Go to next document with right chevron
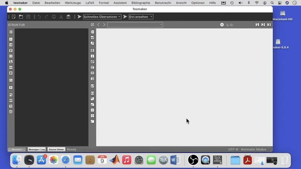 (x=104, y=25)
